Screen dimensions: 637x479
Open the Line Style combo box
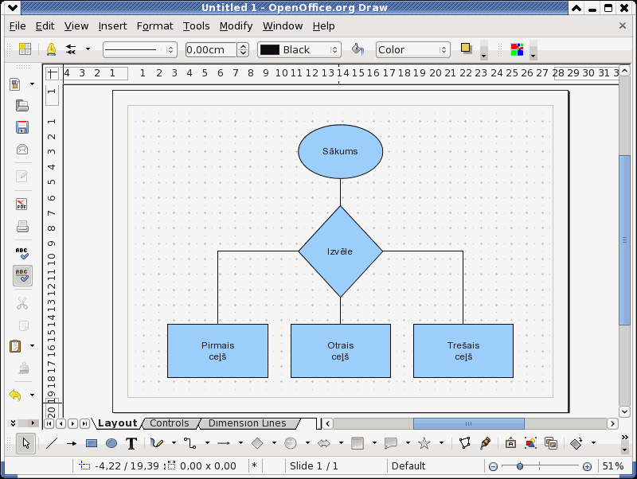pyautogui.click(x=140, y=49)
